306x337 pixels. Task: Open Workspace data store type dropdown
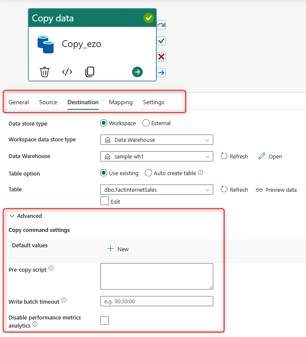pos(156,140)
